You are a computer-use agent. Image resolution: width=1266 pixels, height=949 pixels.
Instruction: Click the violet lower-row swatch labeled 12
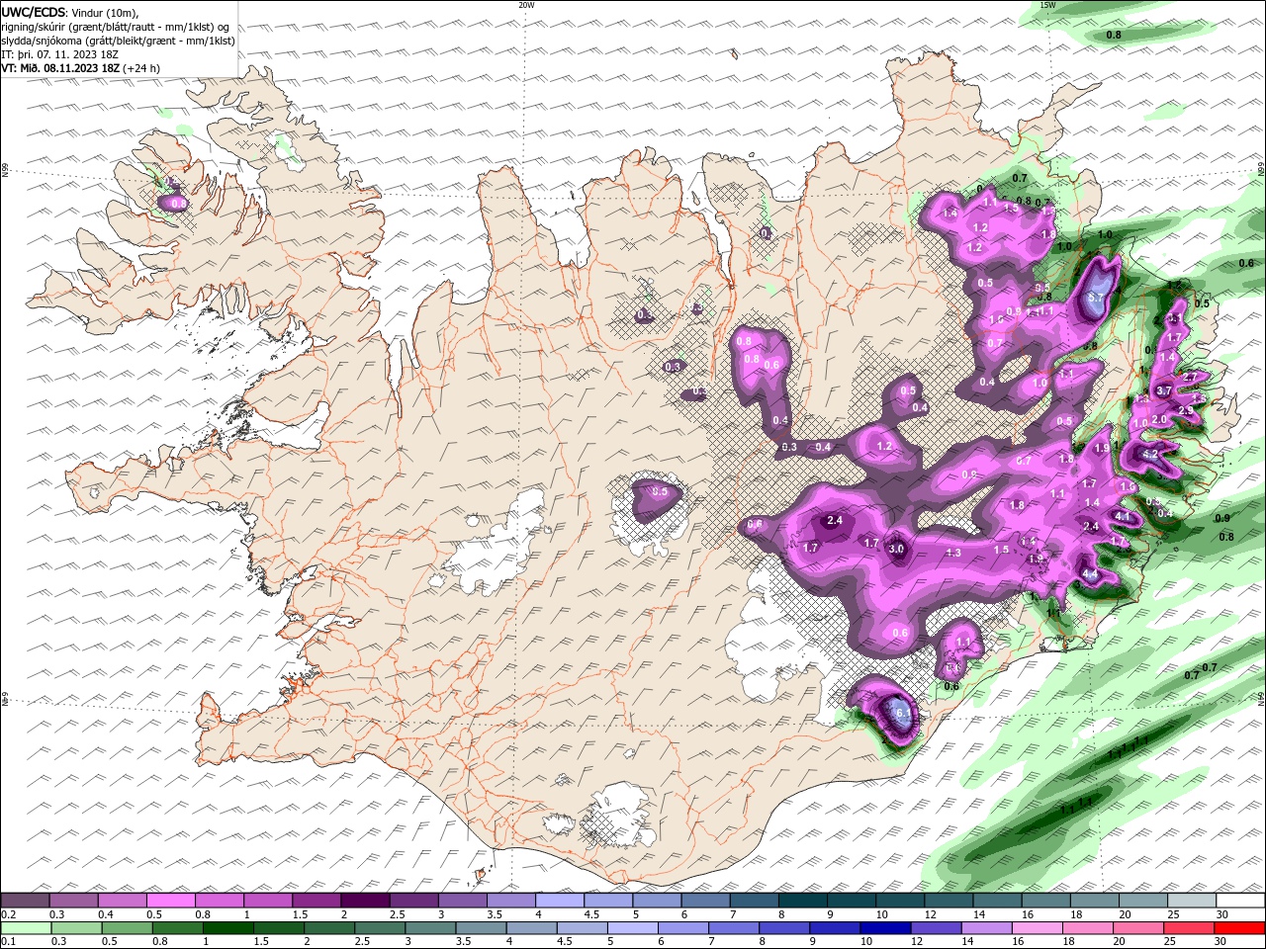[x=936, y=928]
